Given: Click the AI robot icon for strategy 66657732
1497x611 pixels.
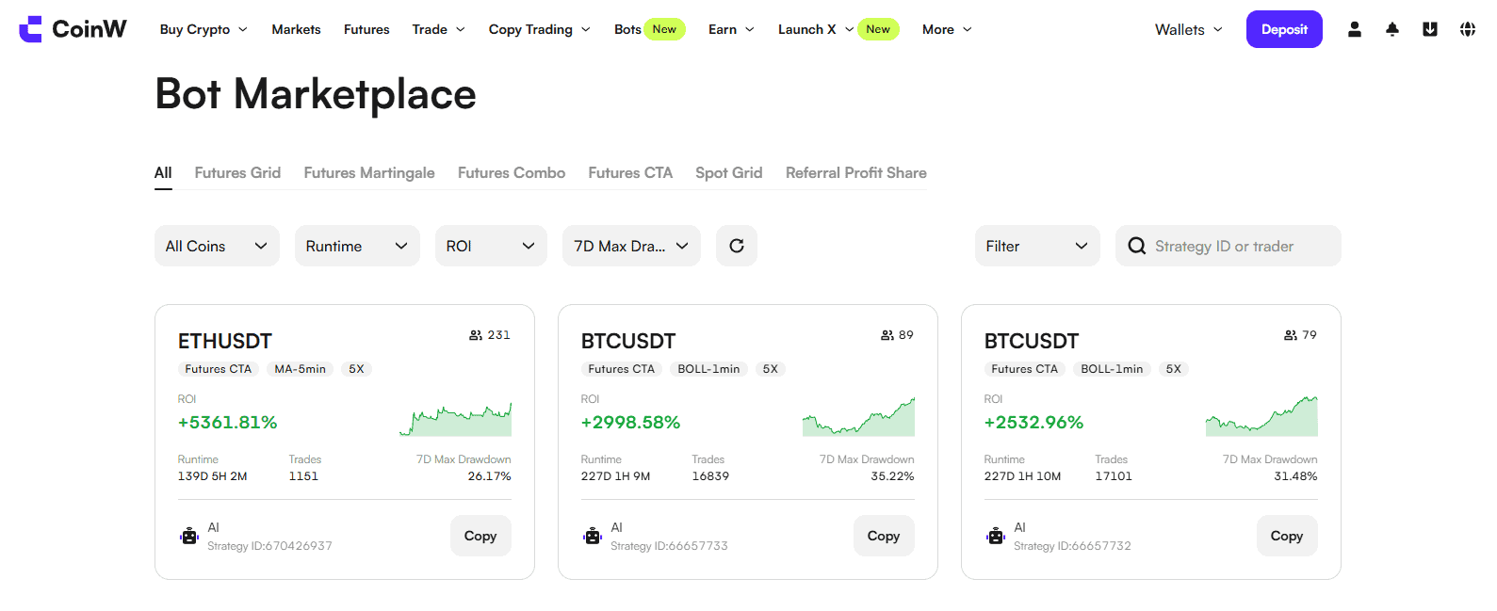Looking at the screenshot, I should (996, 536).
